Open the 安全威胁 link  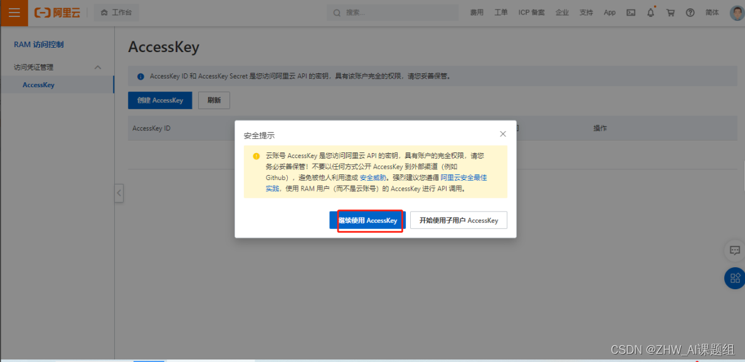pos(373,177)
